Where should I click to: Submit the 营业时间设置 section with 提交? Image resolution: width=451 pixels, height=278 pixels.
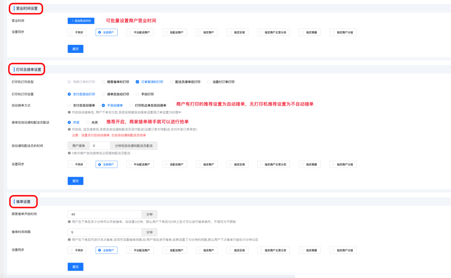coord(75,49)
